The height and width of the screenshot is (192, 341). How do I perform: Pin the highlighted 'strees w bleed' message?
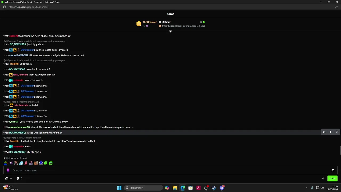click(x=330, y=132)
